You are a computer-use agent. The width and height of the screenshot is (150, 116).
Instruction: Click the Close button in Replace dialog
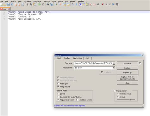click(128, 83)
